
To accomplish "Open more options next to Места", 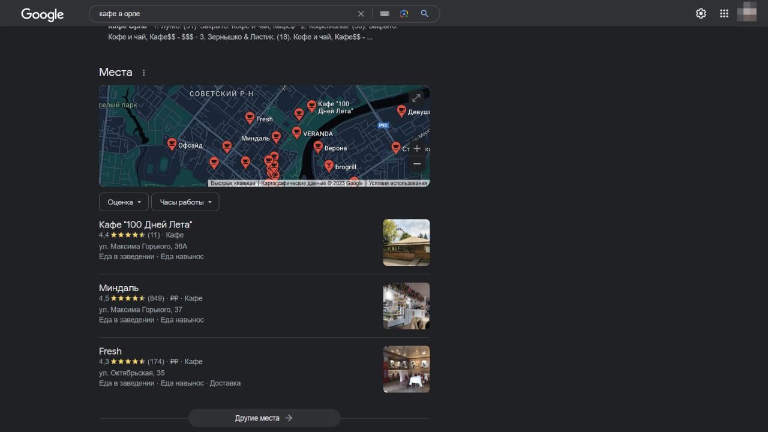I will pos(143,73).
